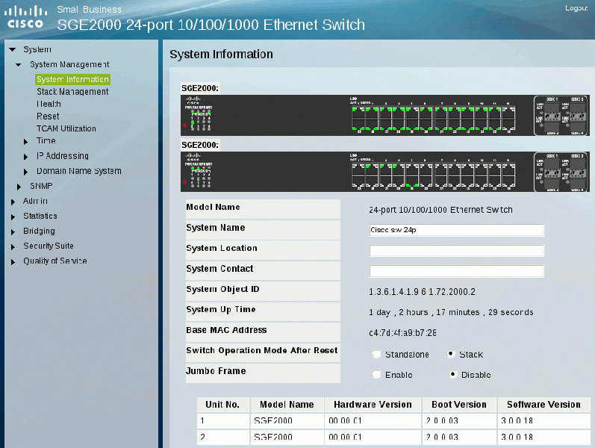Select the IP Addressing menu item
The image size is (595, 448).
[x=63, y=155]
